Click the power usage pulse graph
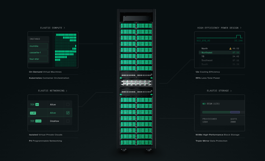265x161 pixels. [x=219, y=37]
